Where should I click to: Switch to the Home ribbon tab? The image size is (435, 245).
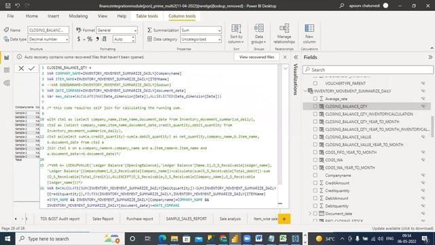pos(32,16)
